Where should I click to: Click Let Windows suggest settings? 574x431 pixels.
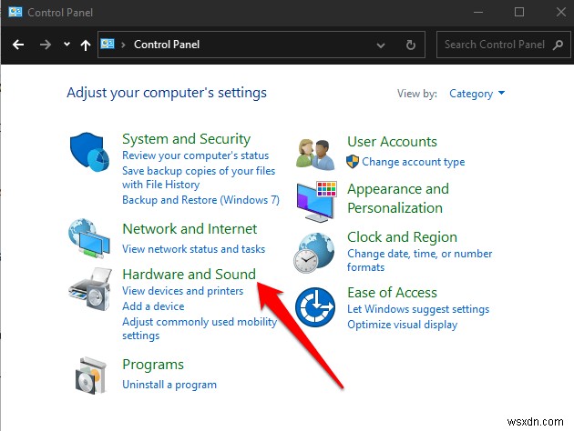(418, 309)
